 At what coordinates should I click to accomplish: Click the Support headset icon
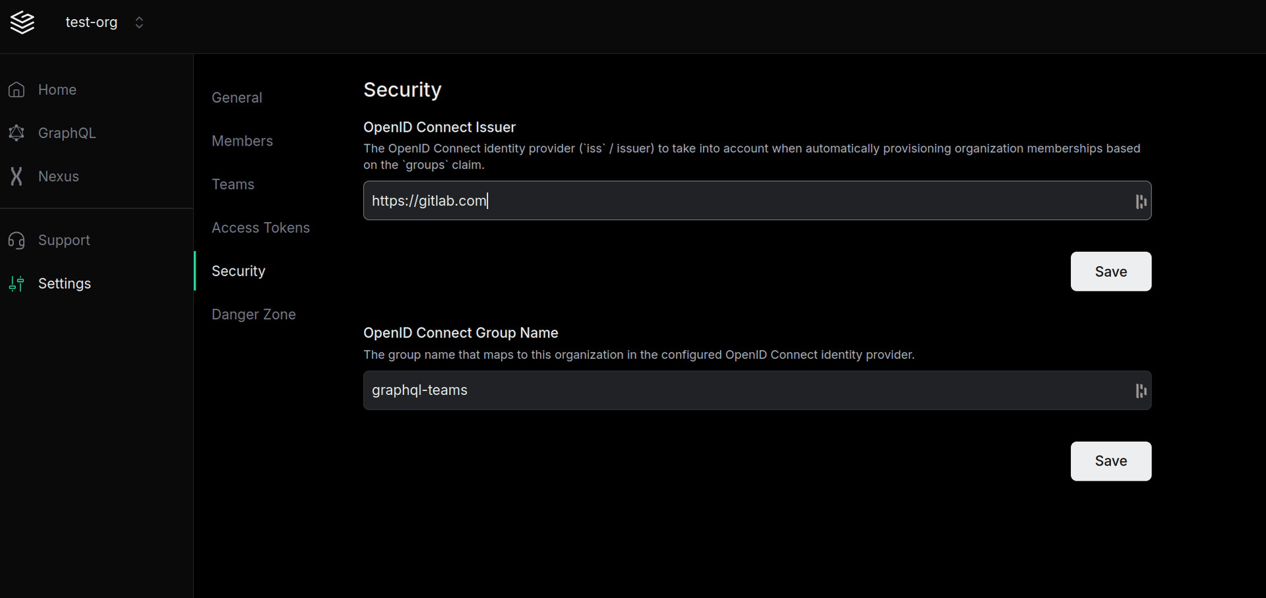coord(16,240)
